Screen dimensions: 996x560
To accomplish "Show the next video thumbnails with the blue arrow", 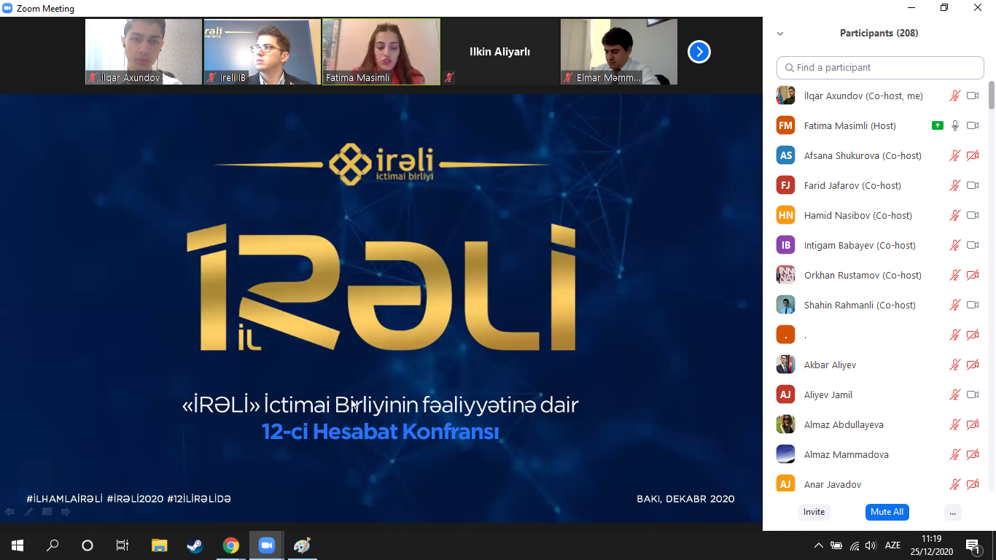I will [x=699, y=52].
